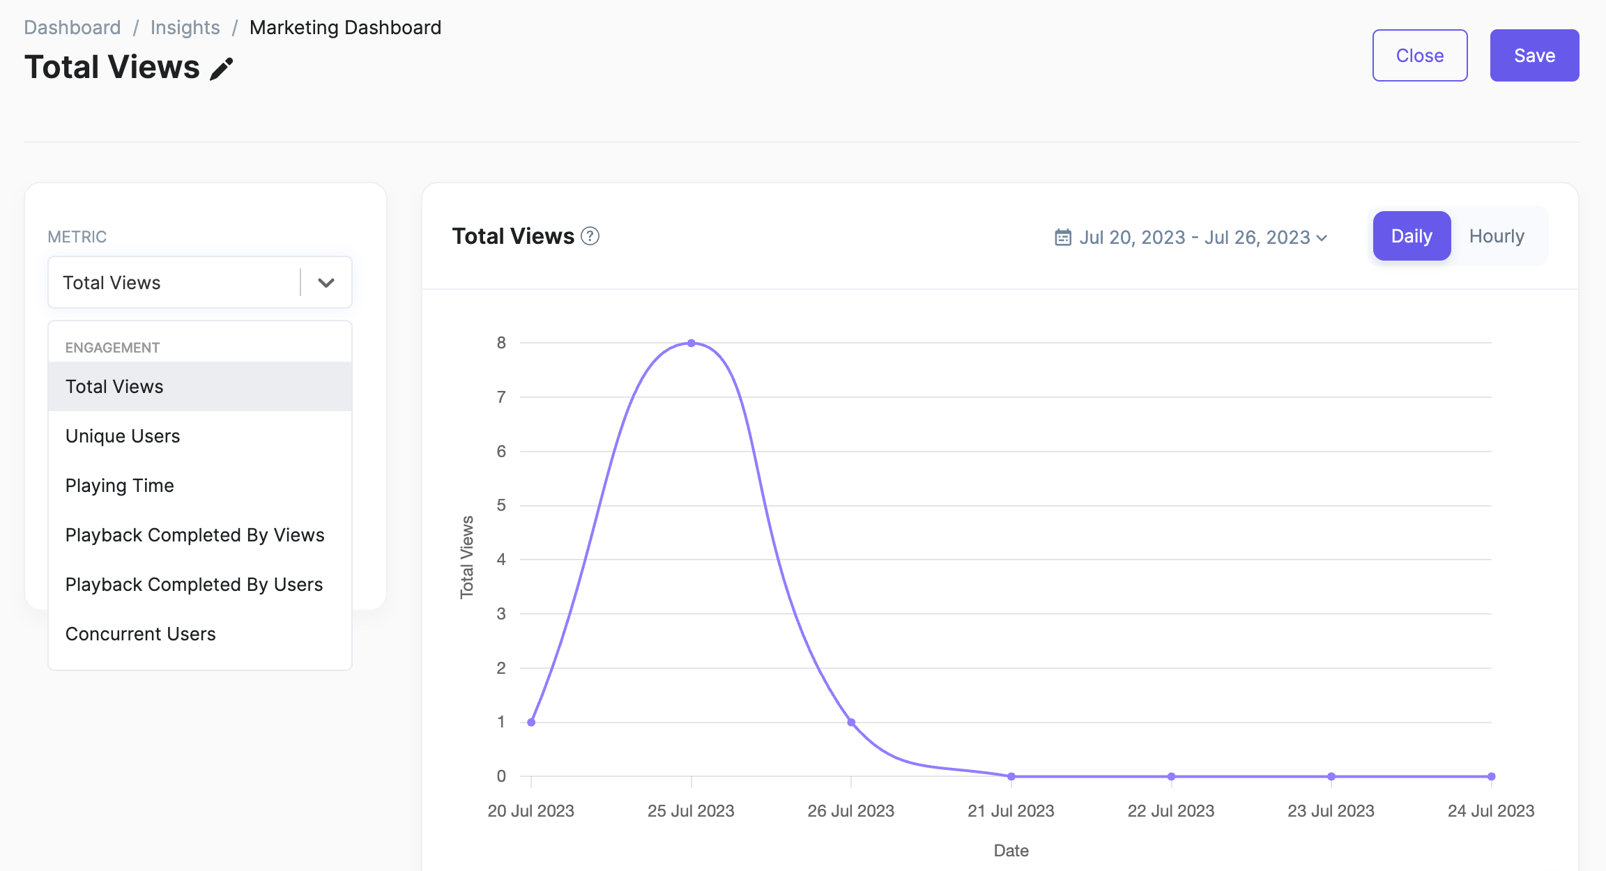This screenshot has height=871, width=1606.
Task: Click the Total Views help question icon
Action: tap(590, 236)
